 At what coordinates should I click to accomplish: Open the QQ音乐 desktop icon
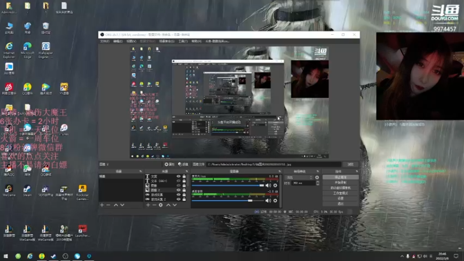tap(27, 89)
